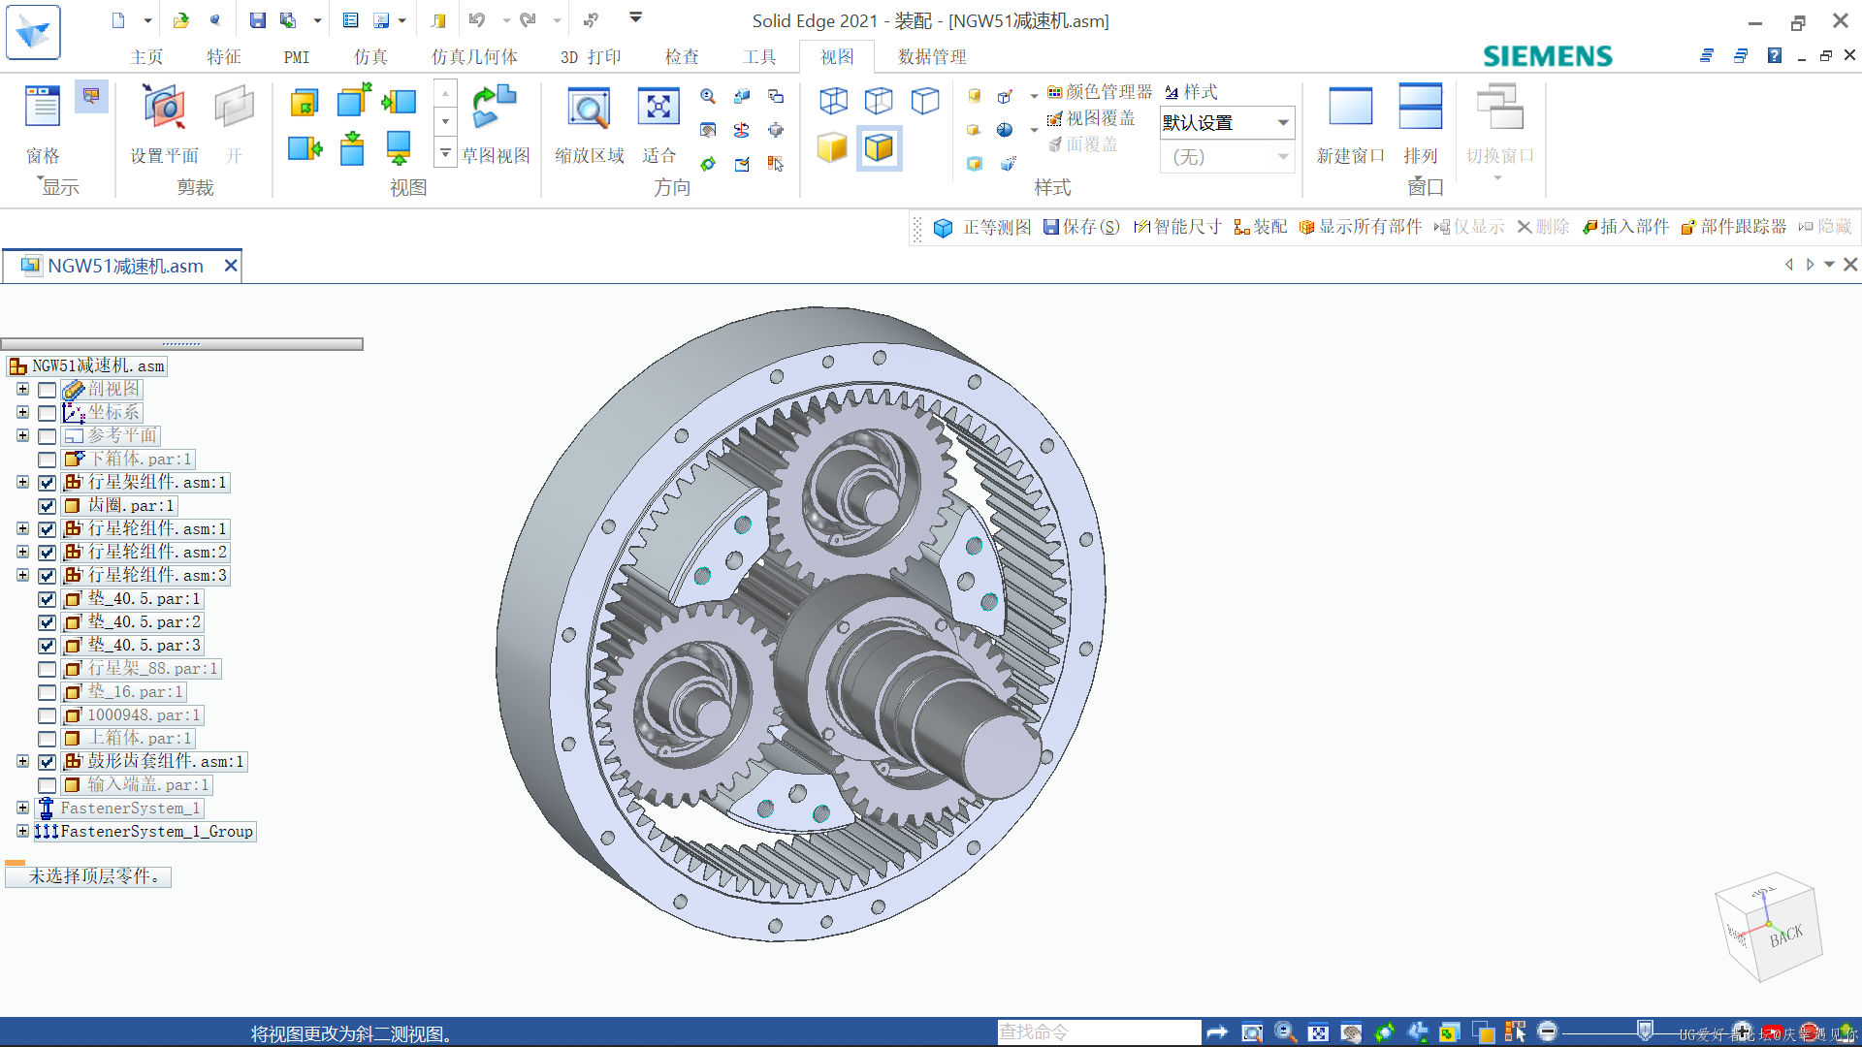The height and width of the screenshot is (1047, 1862).
Task: Uncheck the 行星轮组件.asm:2 checkbox
Action: tap(47, 553)
